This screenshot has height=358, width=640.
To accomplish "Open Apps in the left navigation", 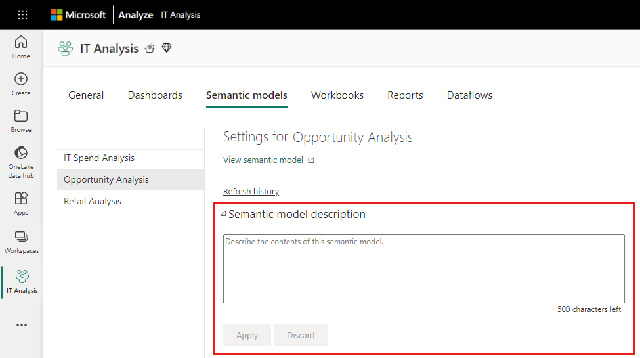I will click(21, 204).
